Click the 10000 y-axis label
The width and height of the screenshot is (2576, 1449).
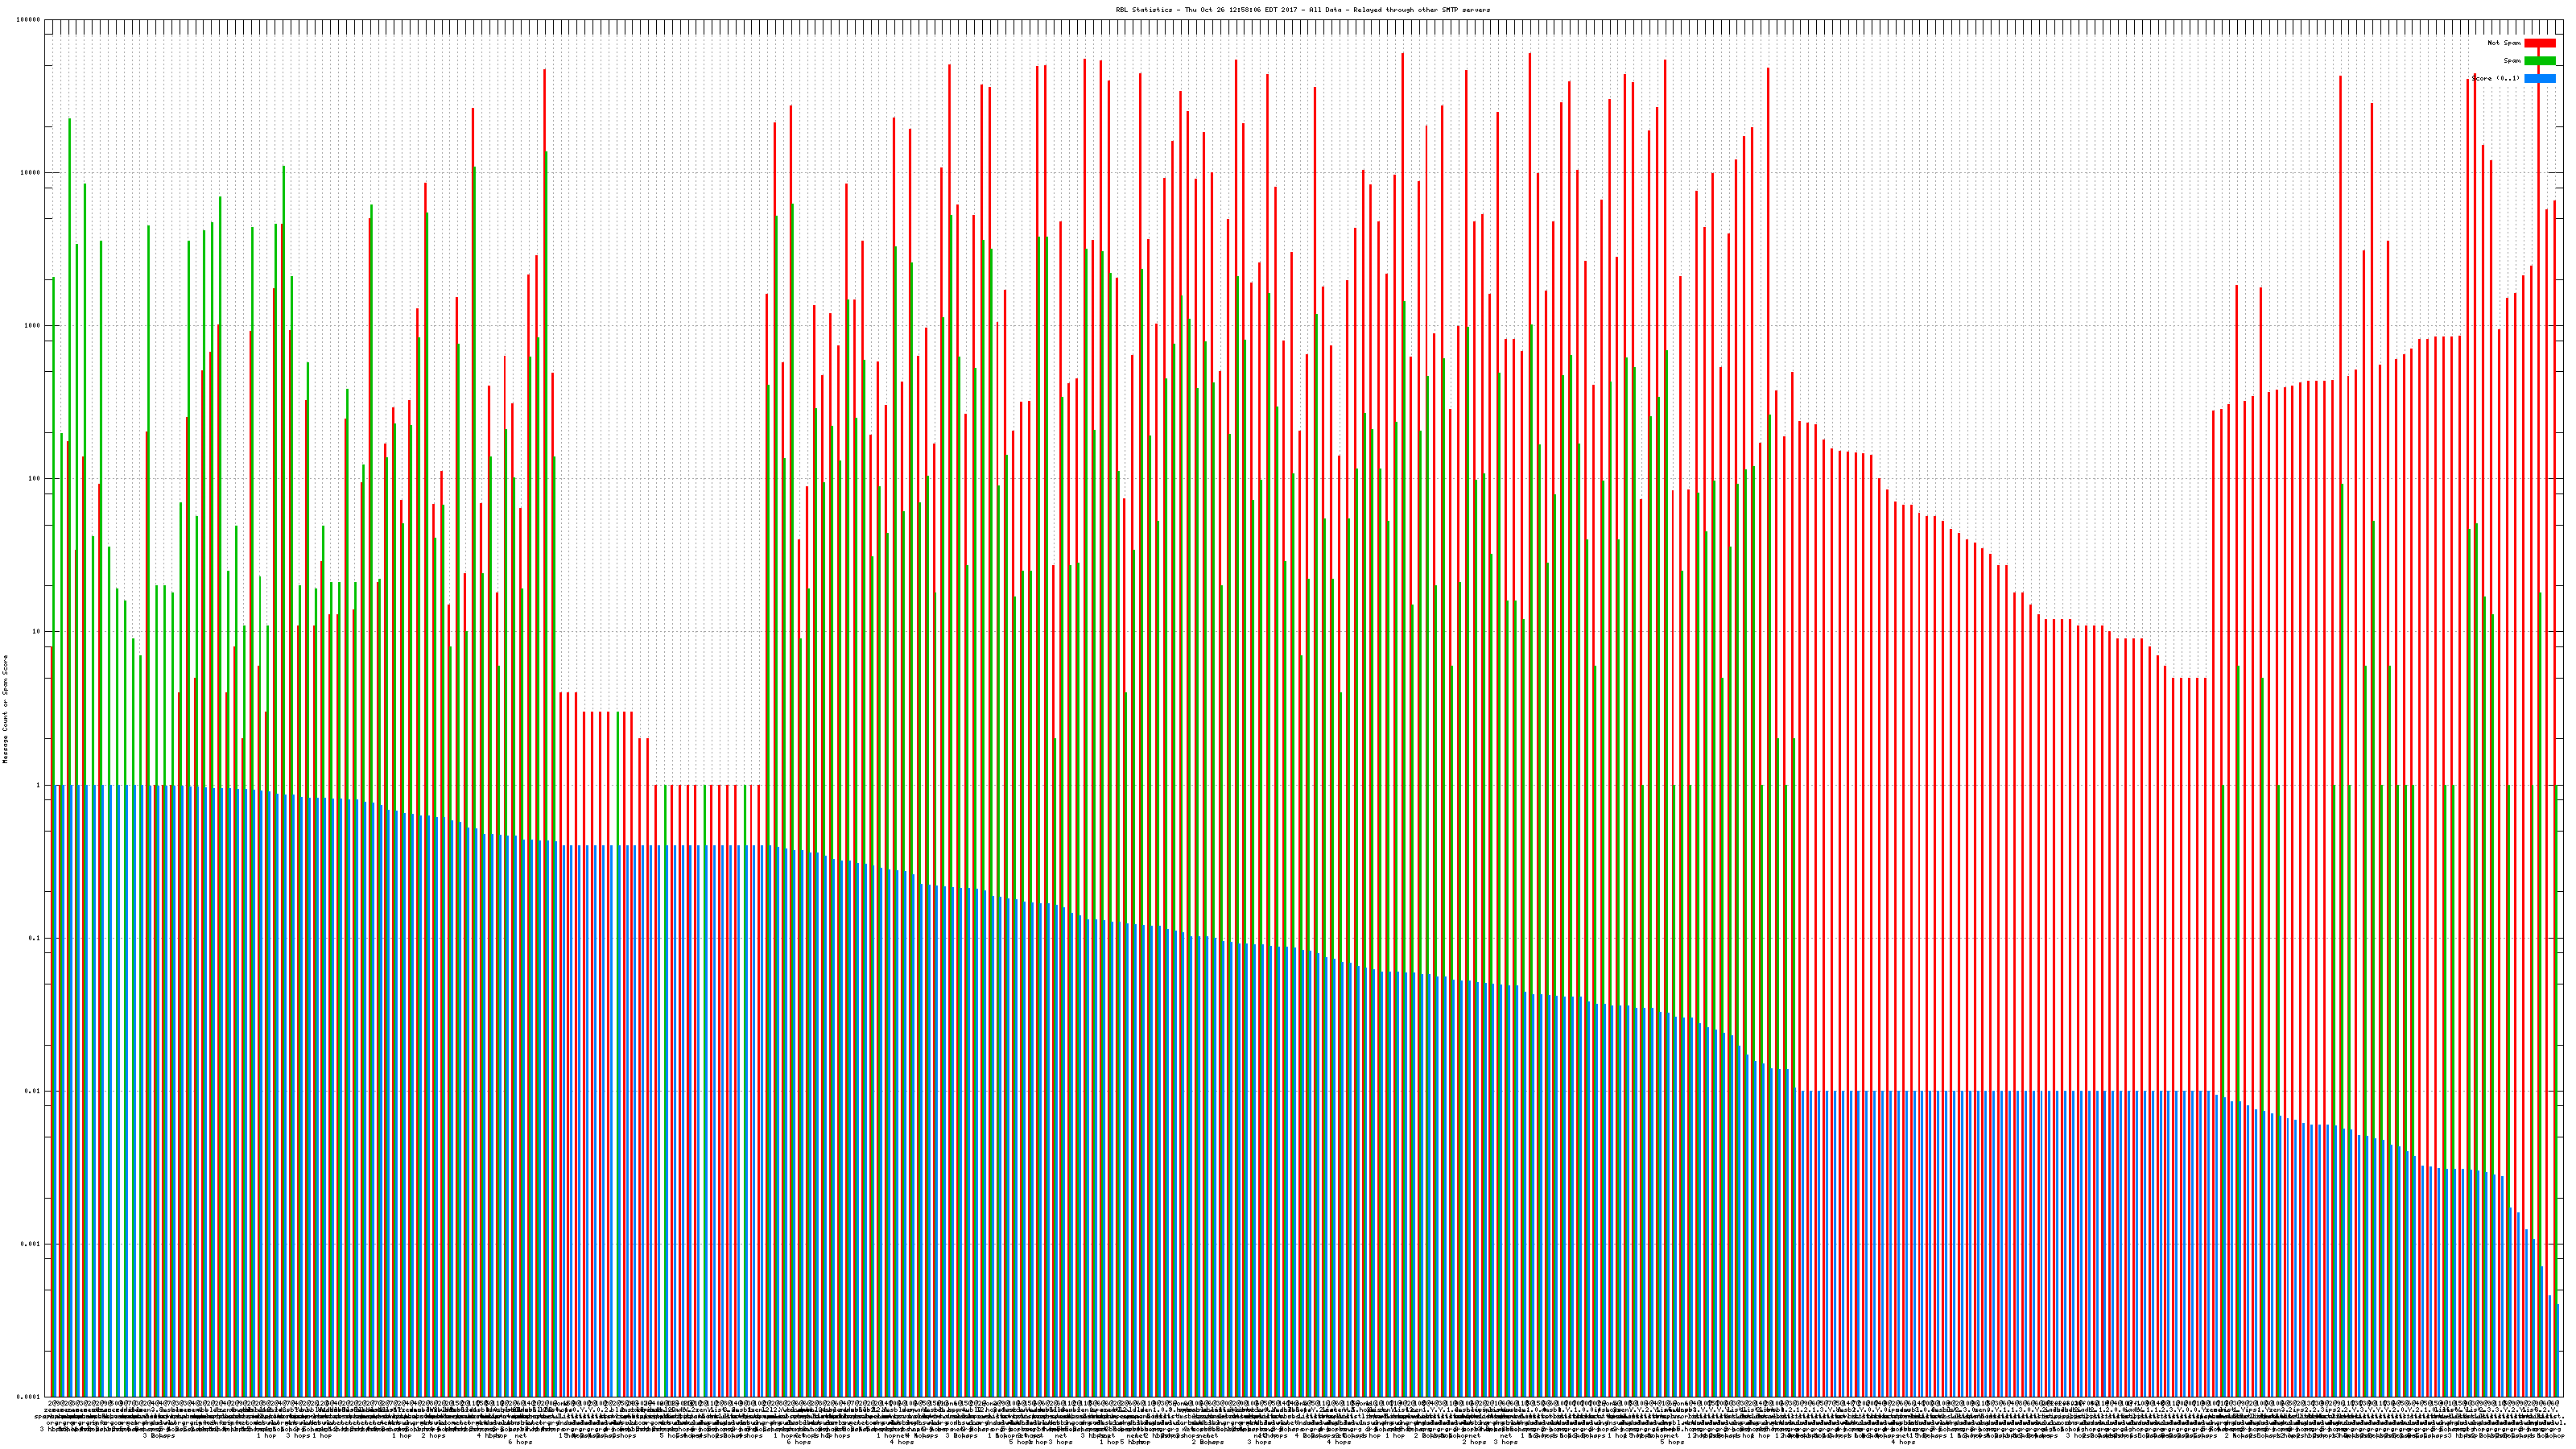[31, 173]
